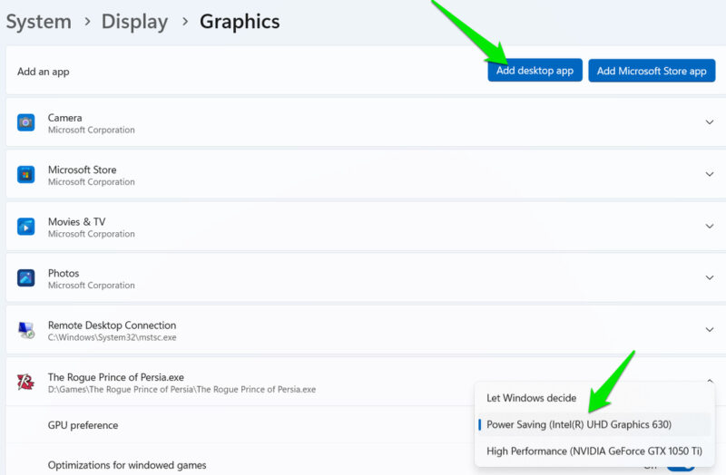Expand the Camera app row

point(710,122)
